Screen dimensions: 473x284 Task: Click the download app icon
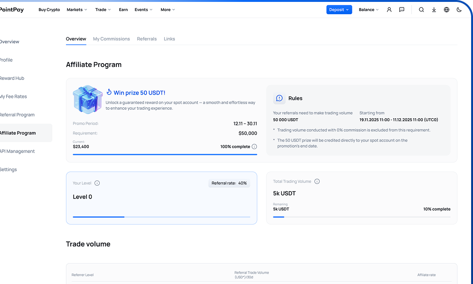434,9
